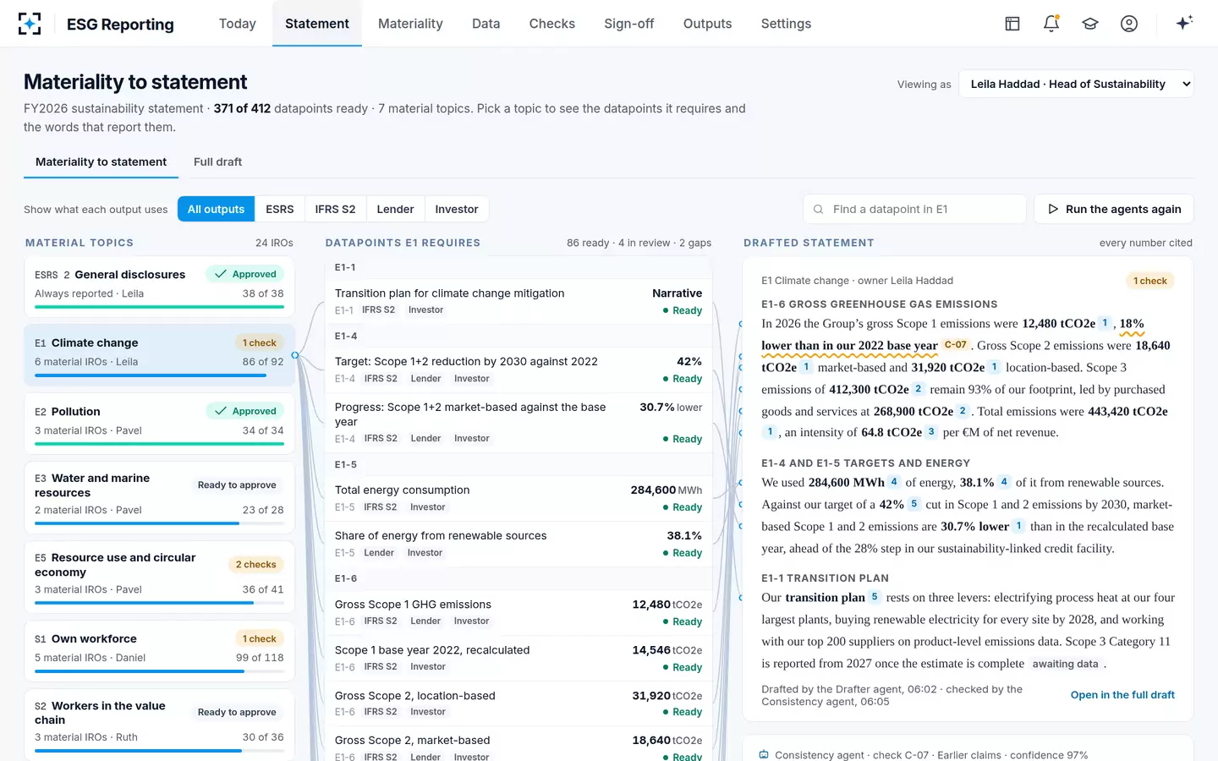Image resolution: width=1218 pixels, height=761 pixels.
Task: Click citation marker 2 after 412,300 tCO2e
Action: click(x=918, y=389)
